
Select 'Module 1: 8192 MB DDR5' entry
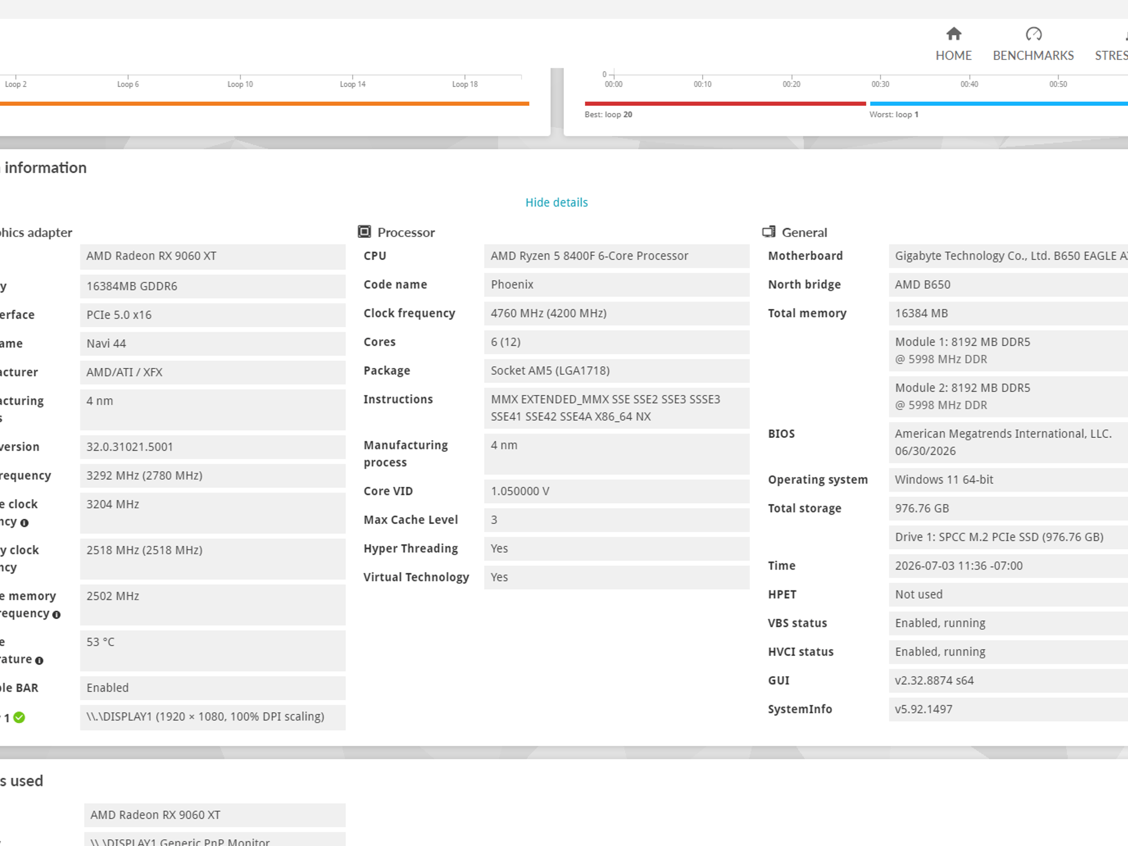pyautogui.click(x=1008, y=350)
